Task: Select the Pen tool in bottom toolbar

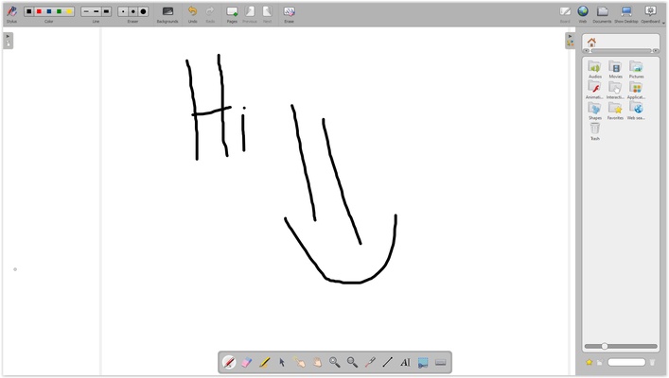Action: click(229, 362)
